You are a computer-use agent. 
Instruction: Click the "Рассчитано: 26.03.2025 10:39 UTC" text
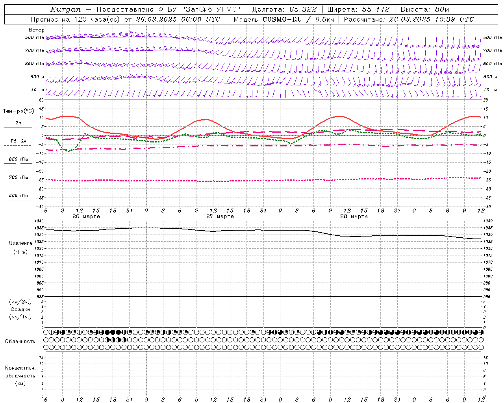[409, 19]
